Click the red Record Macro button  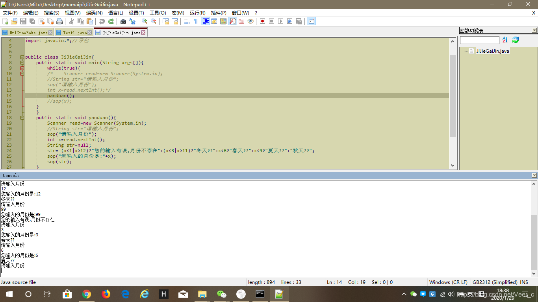(262, 21)
